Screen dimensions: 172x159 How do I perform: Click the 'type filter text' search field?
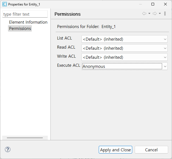[x=25, y=14]
